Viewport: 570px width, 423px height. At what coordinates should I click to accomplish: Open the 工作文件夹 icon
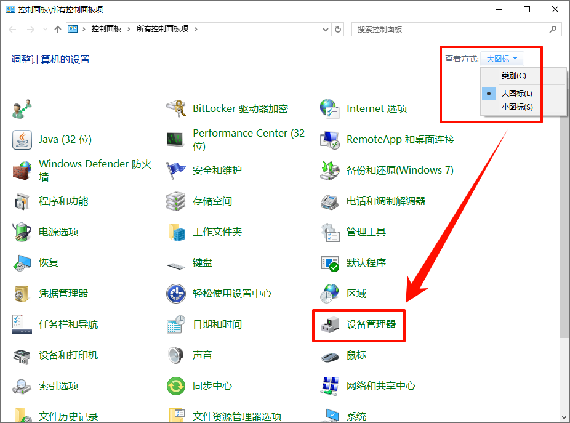(176, 232)
